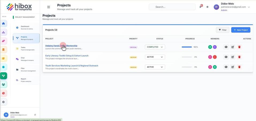Delete the Early Literacy Toolkit project

click(239, 57)
